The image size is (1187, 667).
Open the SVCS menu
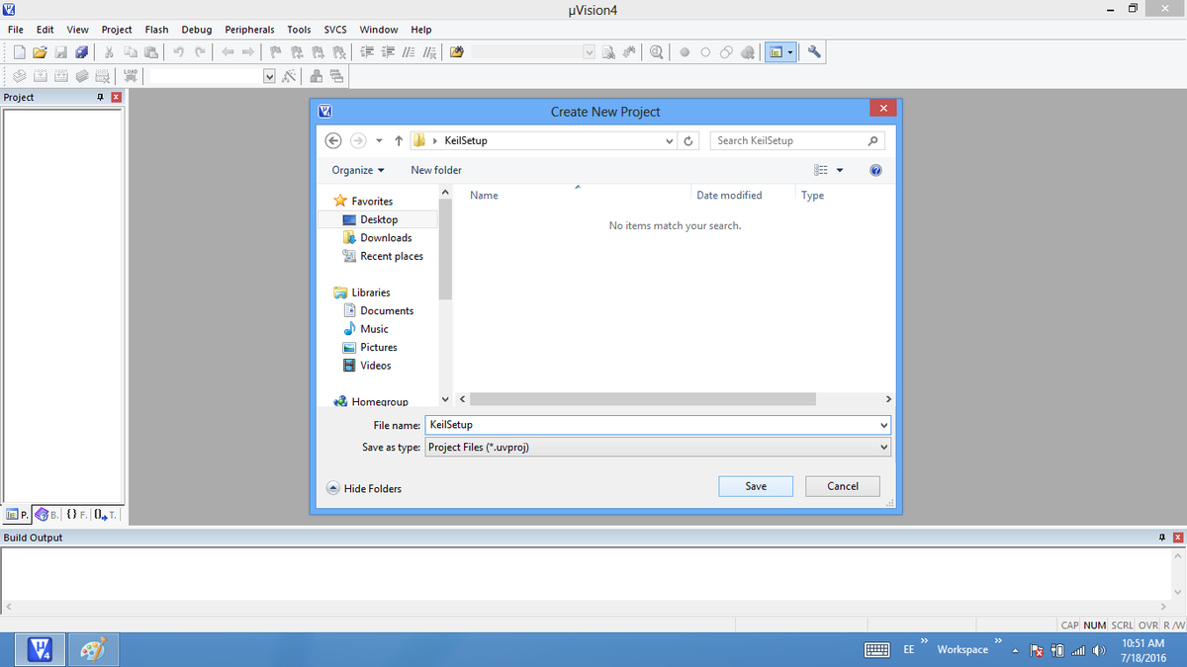click(x=335, y=30)
